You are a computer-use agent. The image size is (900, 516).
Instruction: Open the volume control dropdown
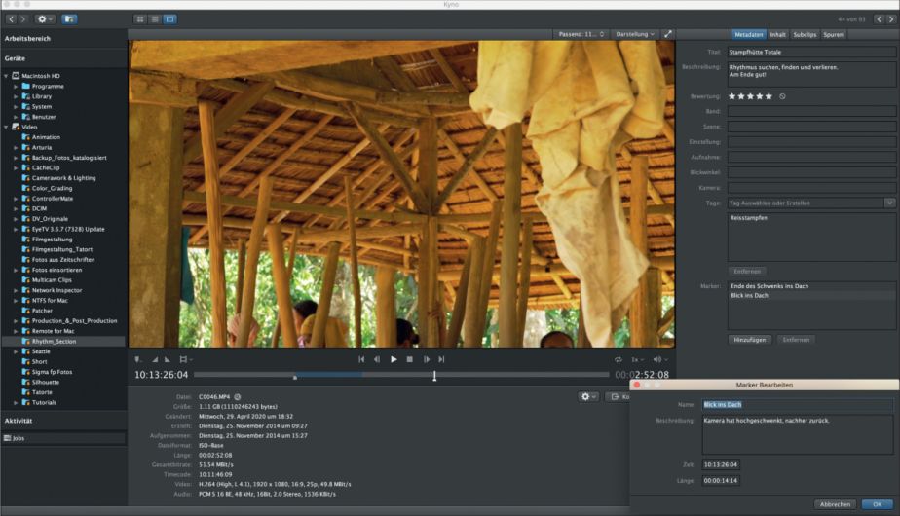coord(659,360)
